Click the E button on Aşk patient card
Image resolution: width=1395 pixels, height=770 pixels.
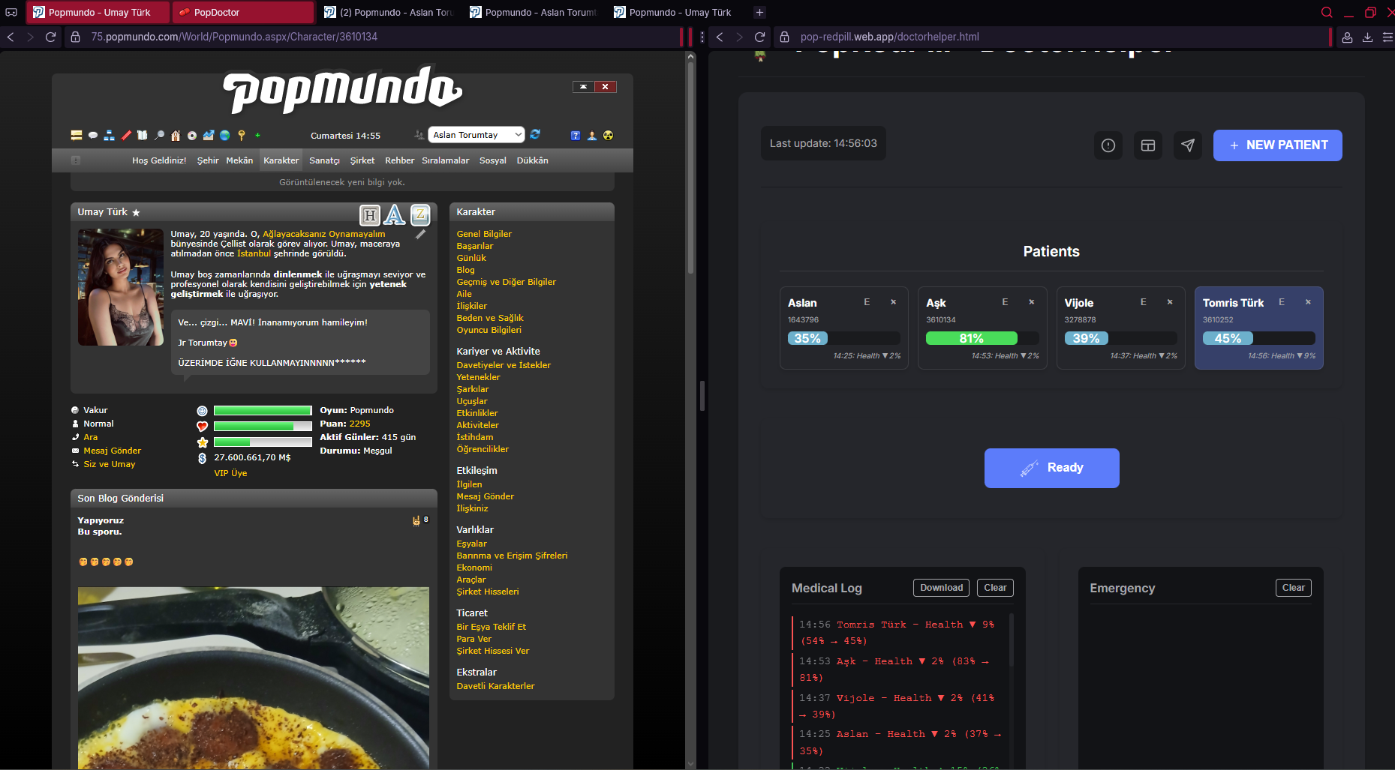click(1005, 302)
